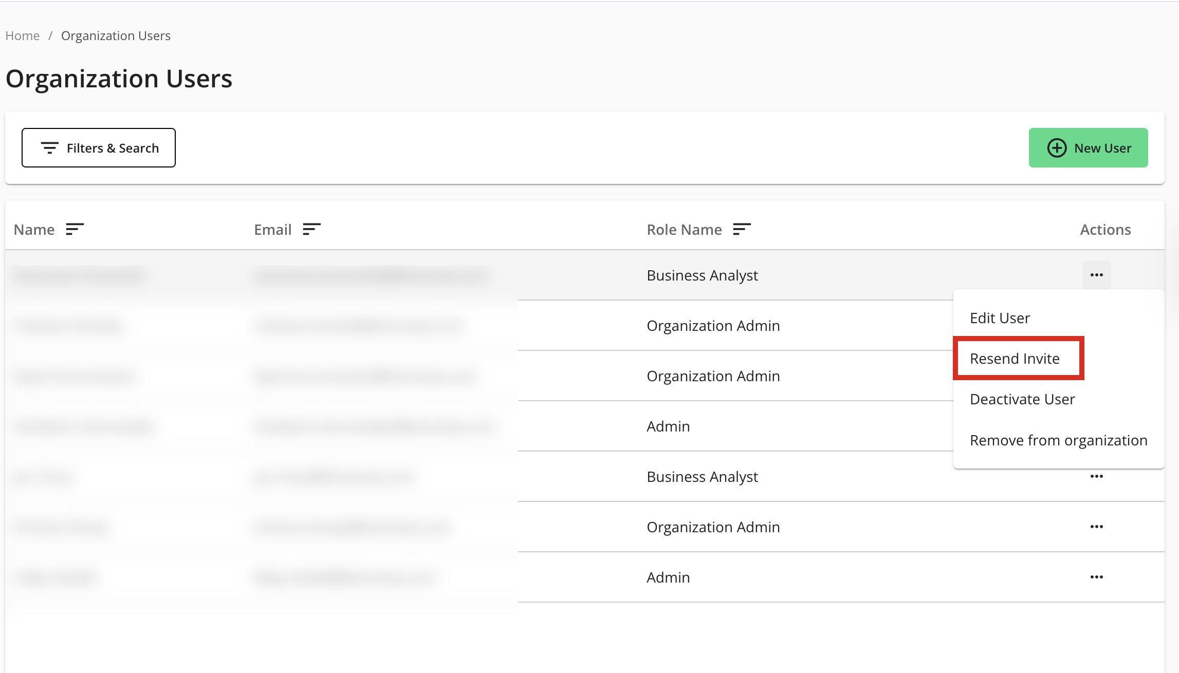
Task: Sort by Email using the sort icon
Action: click(311, 229)
